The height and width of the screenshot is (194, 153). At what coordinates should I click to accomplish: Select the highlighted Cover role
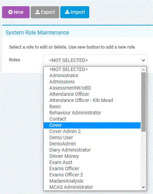coord(92,125)
